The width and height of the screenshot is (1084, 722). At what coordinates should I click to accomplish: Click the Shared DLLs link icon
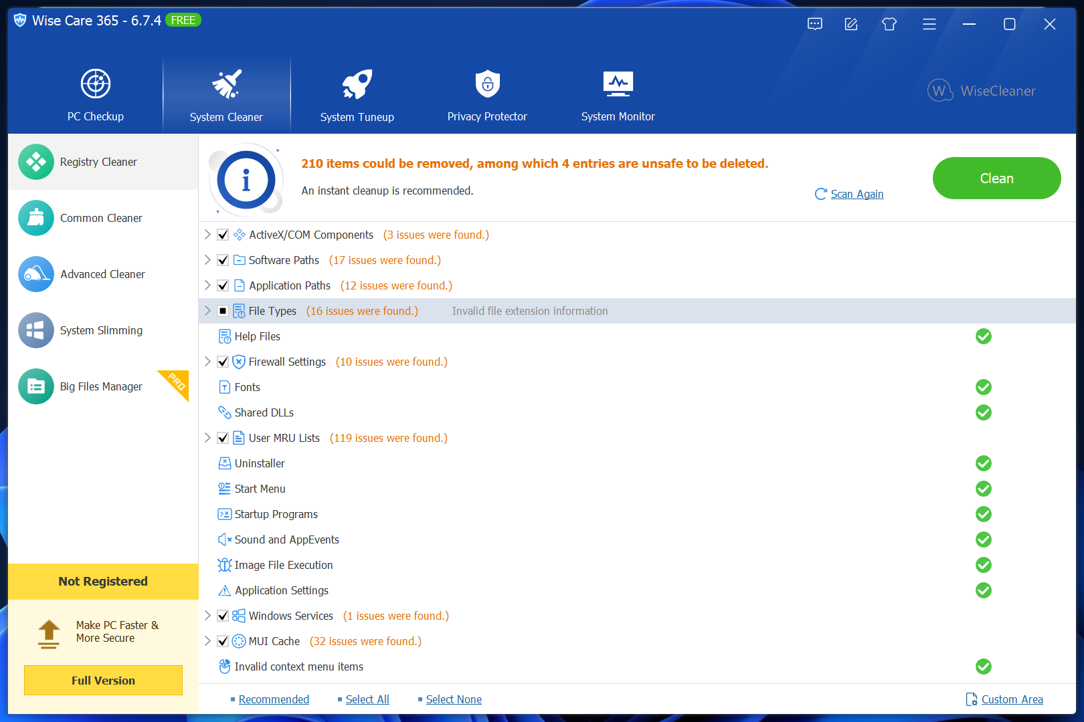[225, 412]
